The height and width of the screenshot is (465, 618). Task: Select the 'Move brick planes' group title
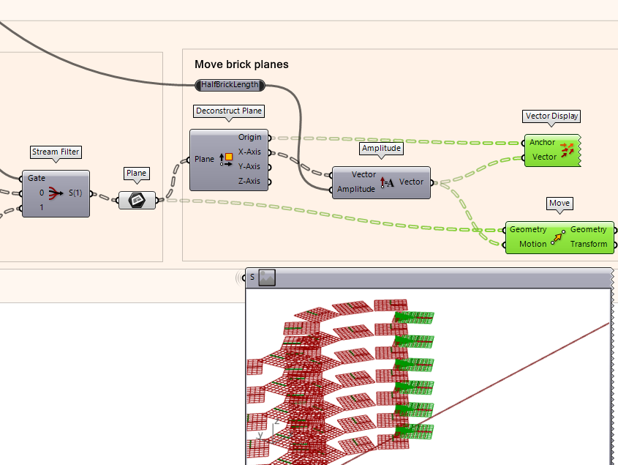(241, 64)
